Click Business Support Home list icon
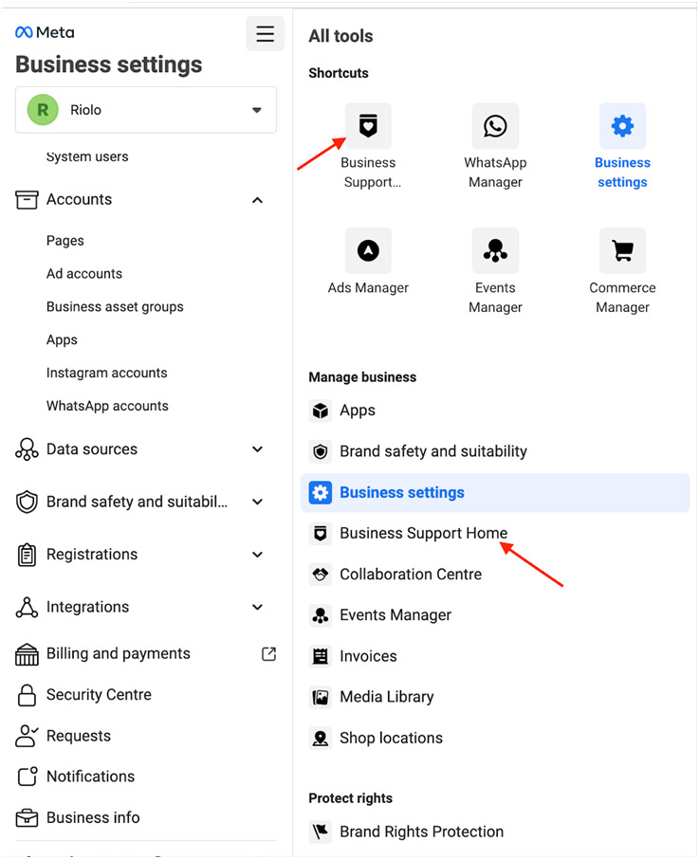699x859 pixels. tap(321, 533)
